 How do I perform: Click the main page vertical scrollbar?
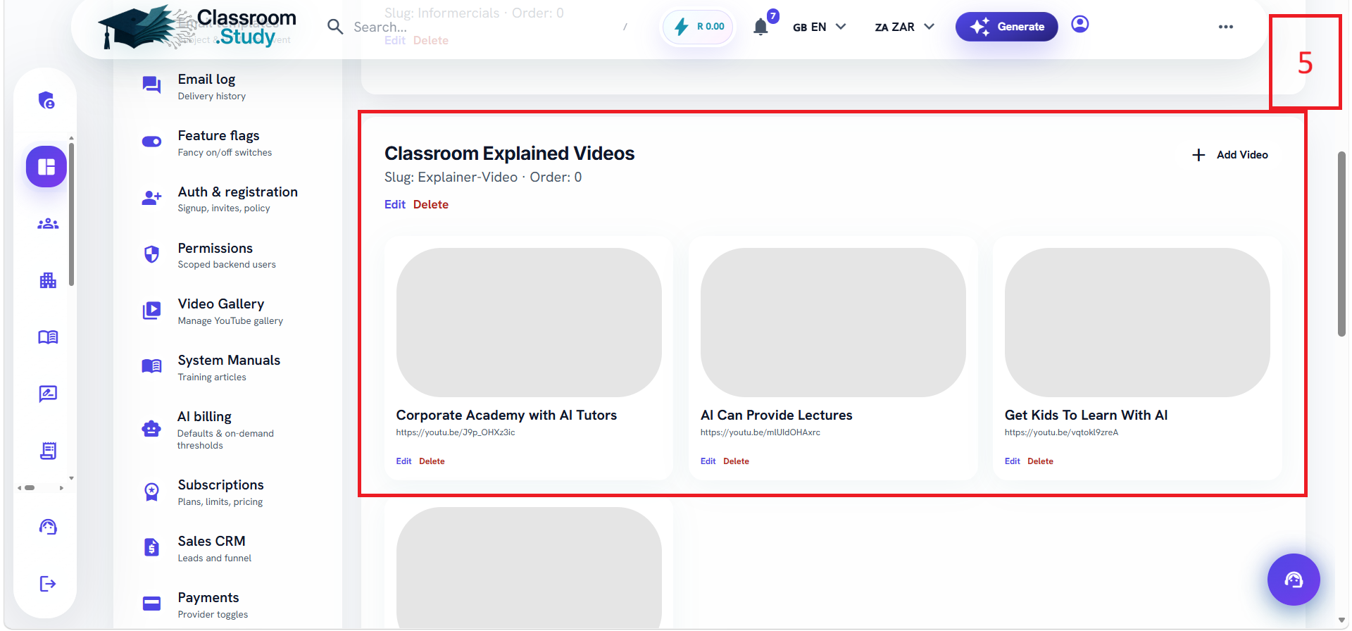point(1341,244)
